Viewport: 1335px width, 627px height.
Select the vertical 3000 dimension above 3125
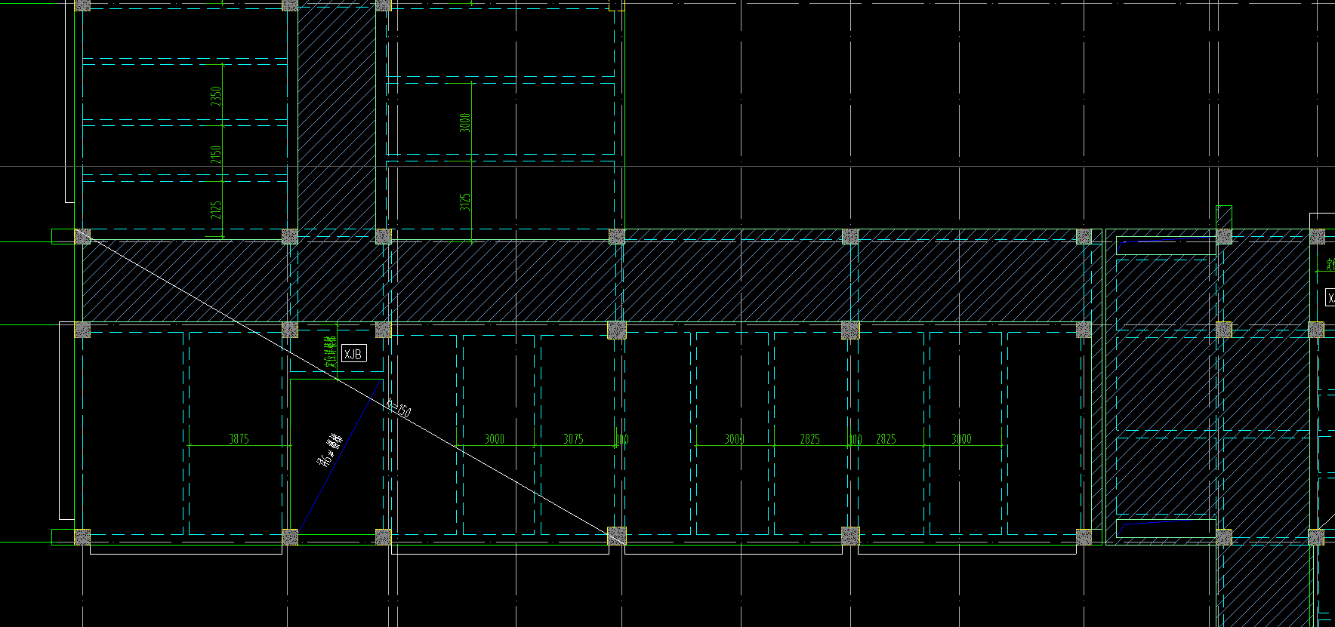click(x=465, y=122)
